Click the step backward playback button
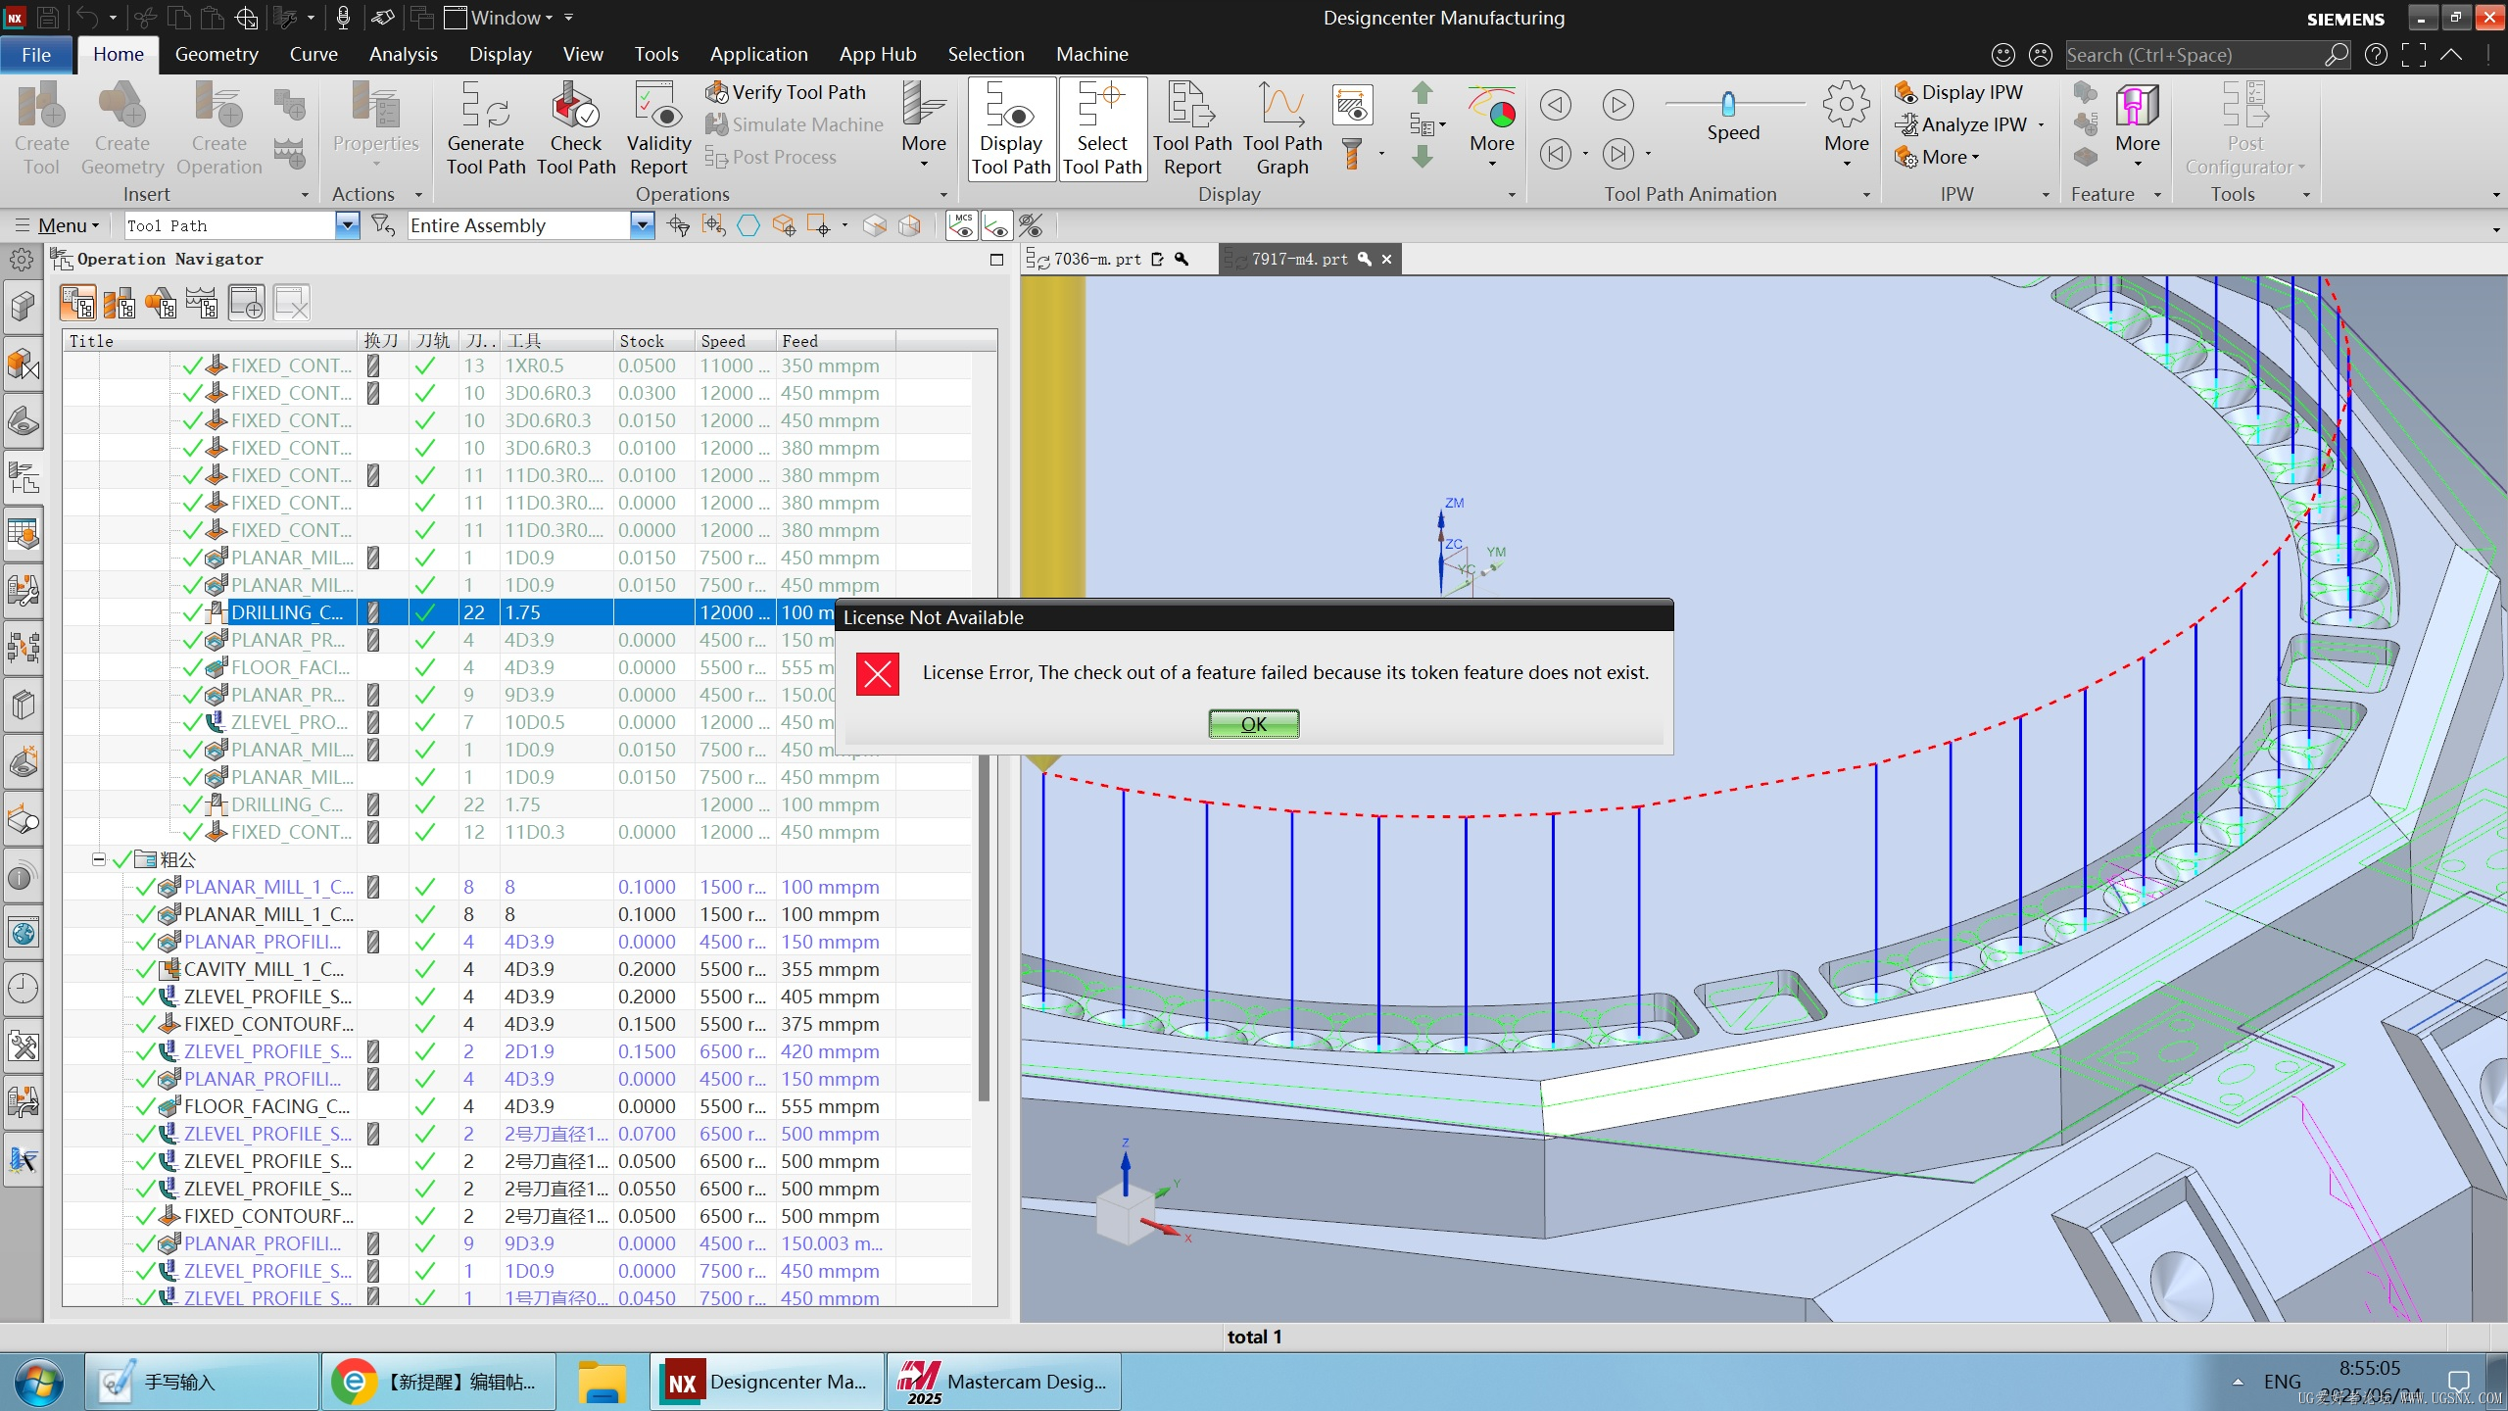The width and height of the screenshot is (2508, 1411). tap(1556, 105)
